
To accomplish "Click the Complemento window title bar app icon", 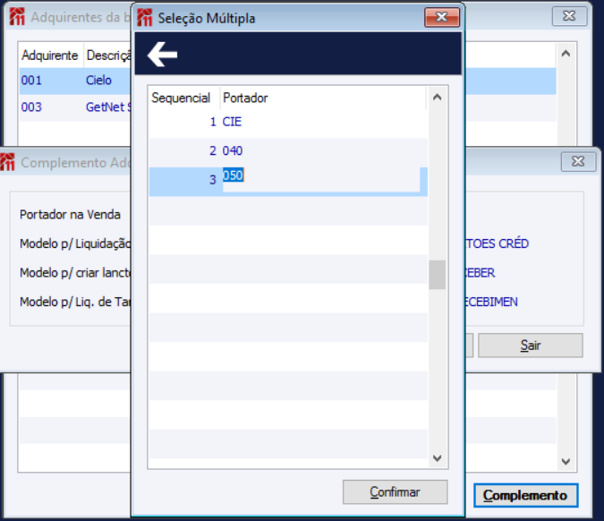I will click(7, 162).
